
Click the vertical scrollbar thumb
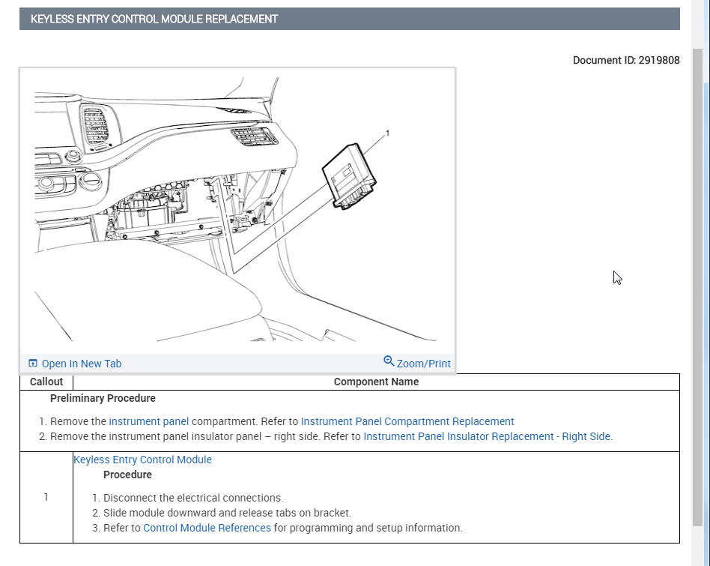pos(697,285)
